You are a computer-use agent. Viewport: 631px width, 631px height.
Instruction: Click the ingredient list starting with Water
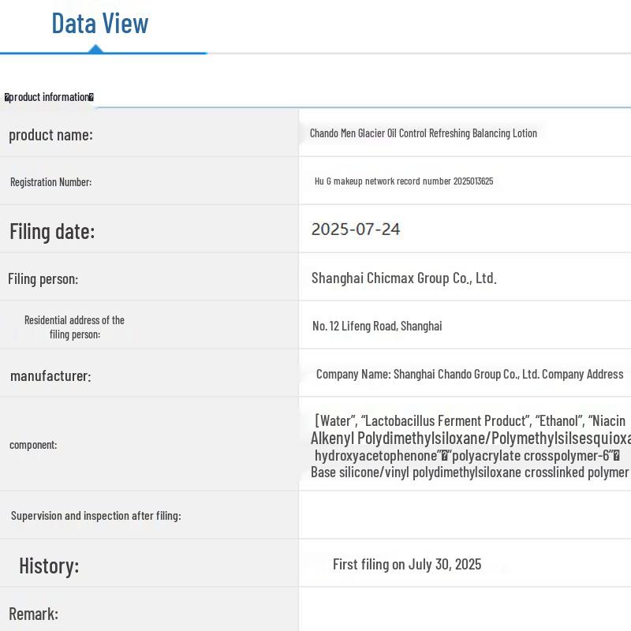point(470,446)
